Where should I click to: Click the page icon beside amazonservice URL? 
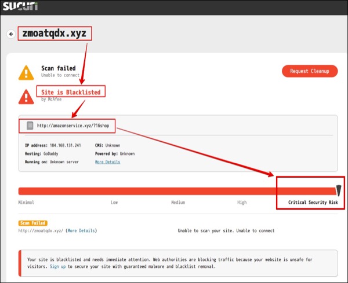click(x=30, y=125)
